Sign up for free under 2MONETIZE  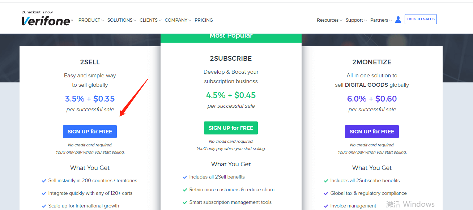[x=372, y=132]
